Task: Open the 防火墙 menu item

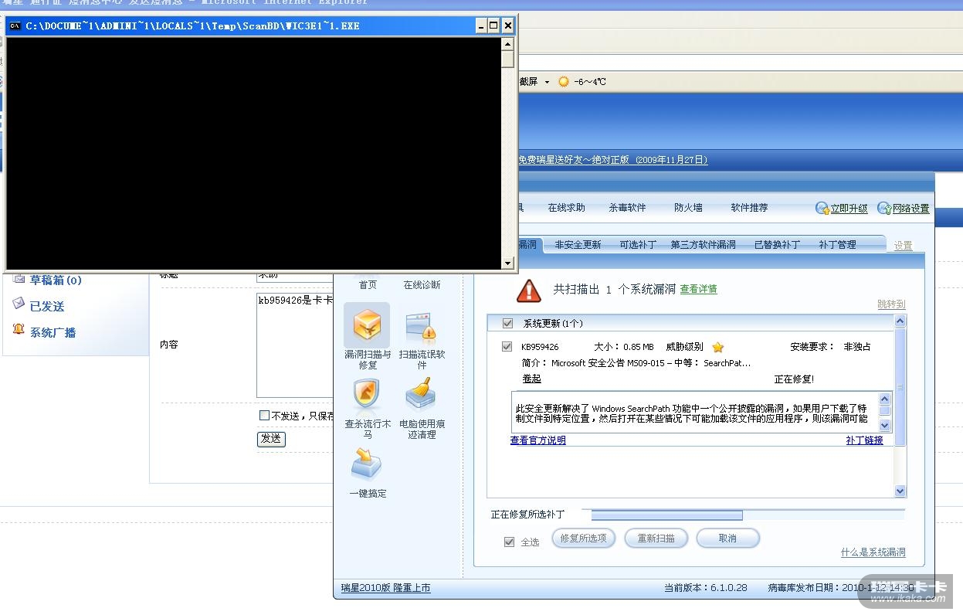Action: click(688, 208)
